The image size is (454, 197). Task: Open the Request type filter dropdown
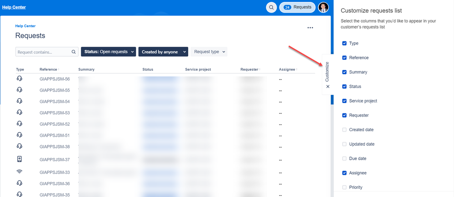209,52
